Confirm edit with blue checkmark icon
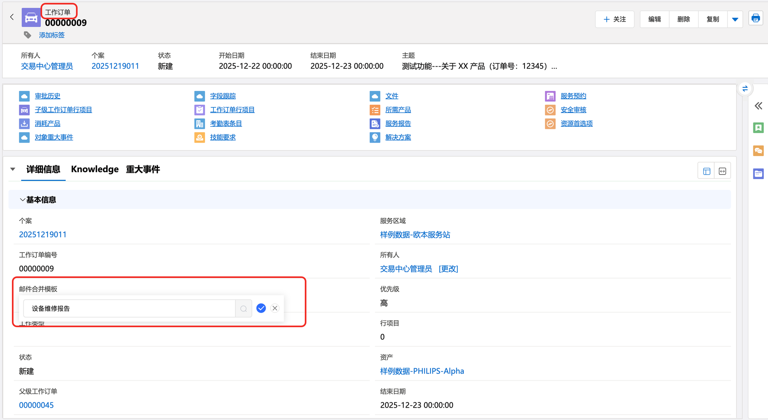The height and width of the screenshot is (420, 768). point(261,308)
